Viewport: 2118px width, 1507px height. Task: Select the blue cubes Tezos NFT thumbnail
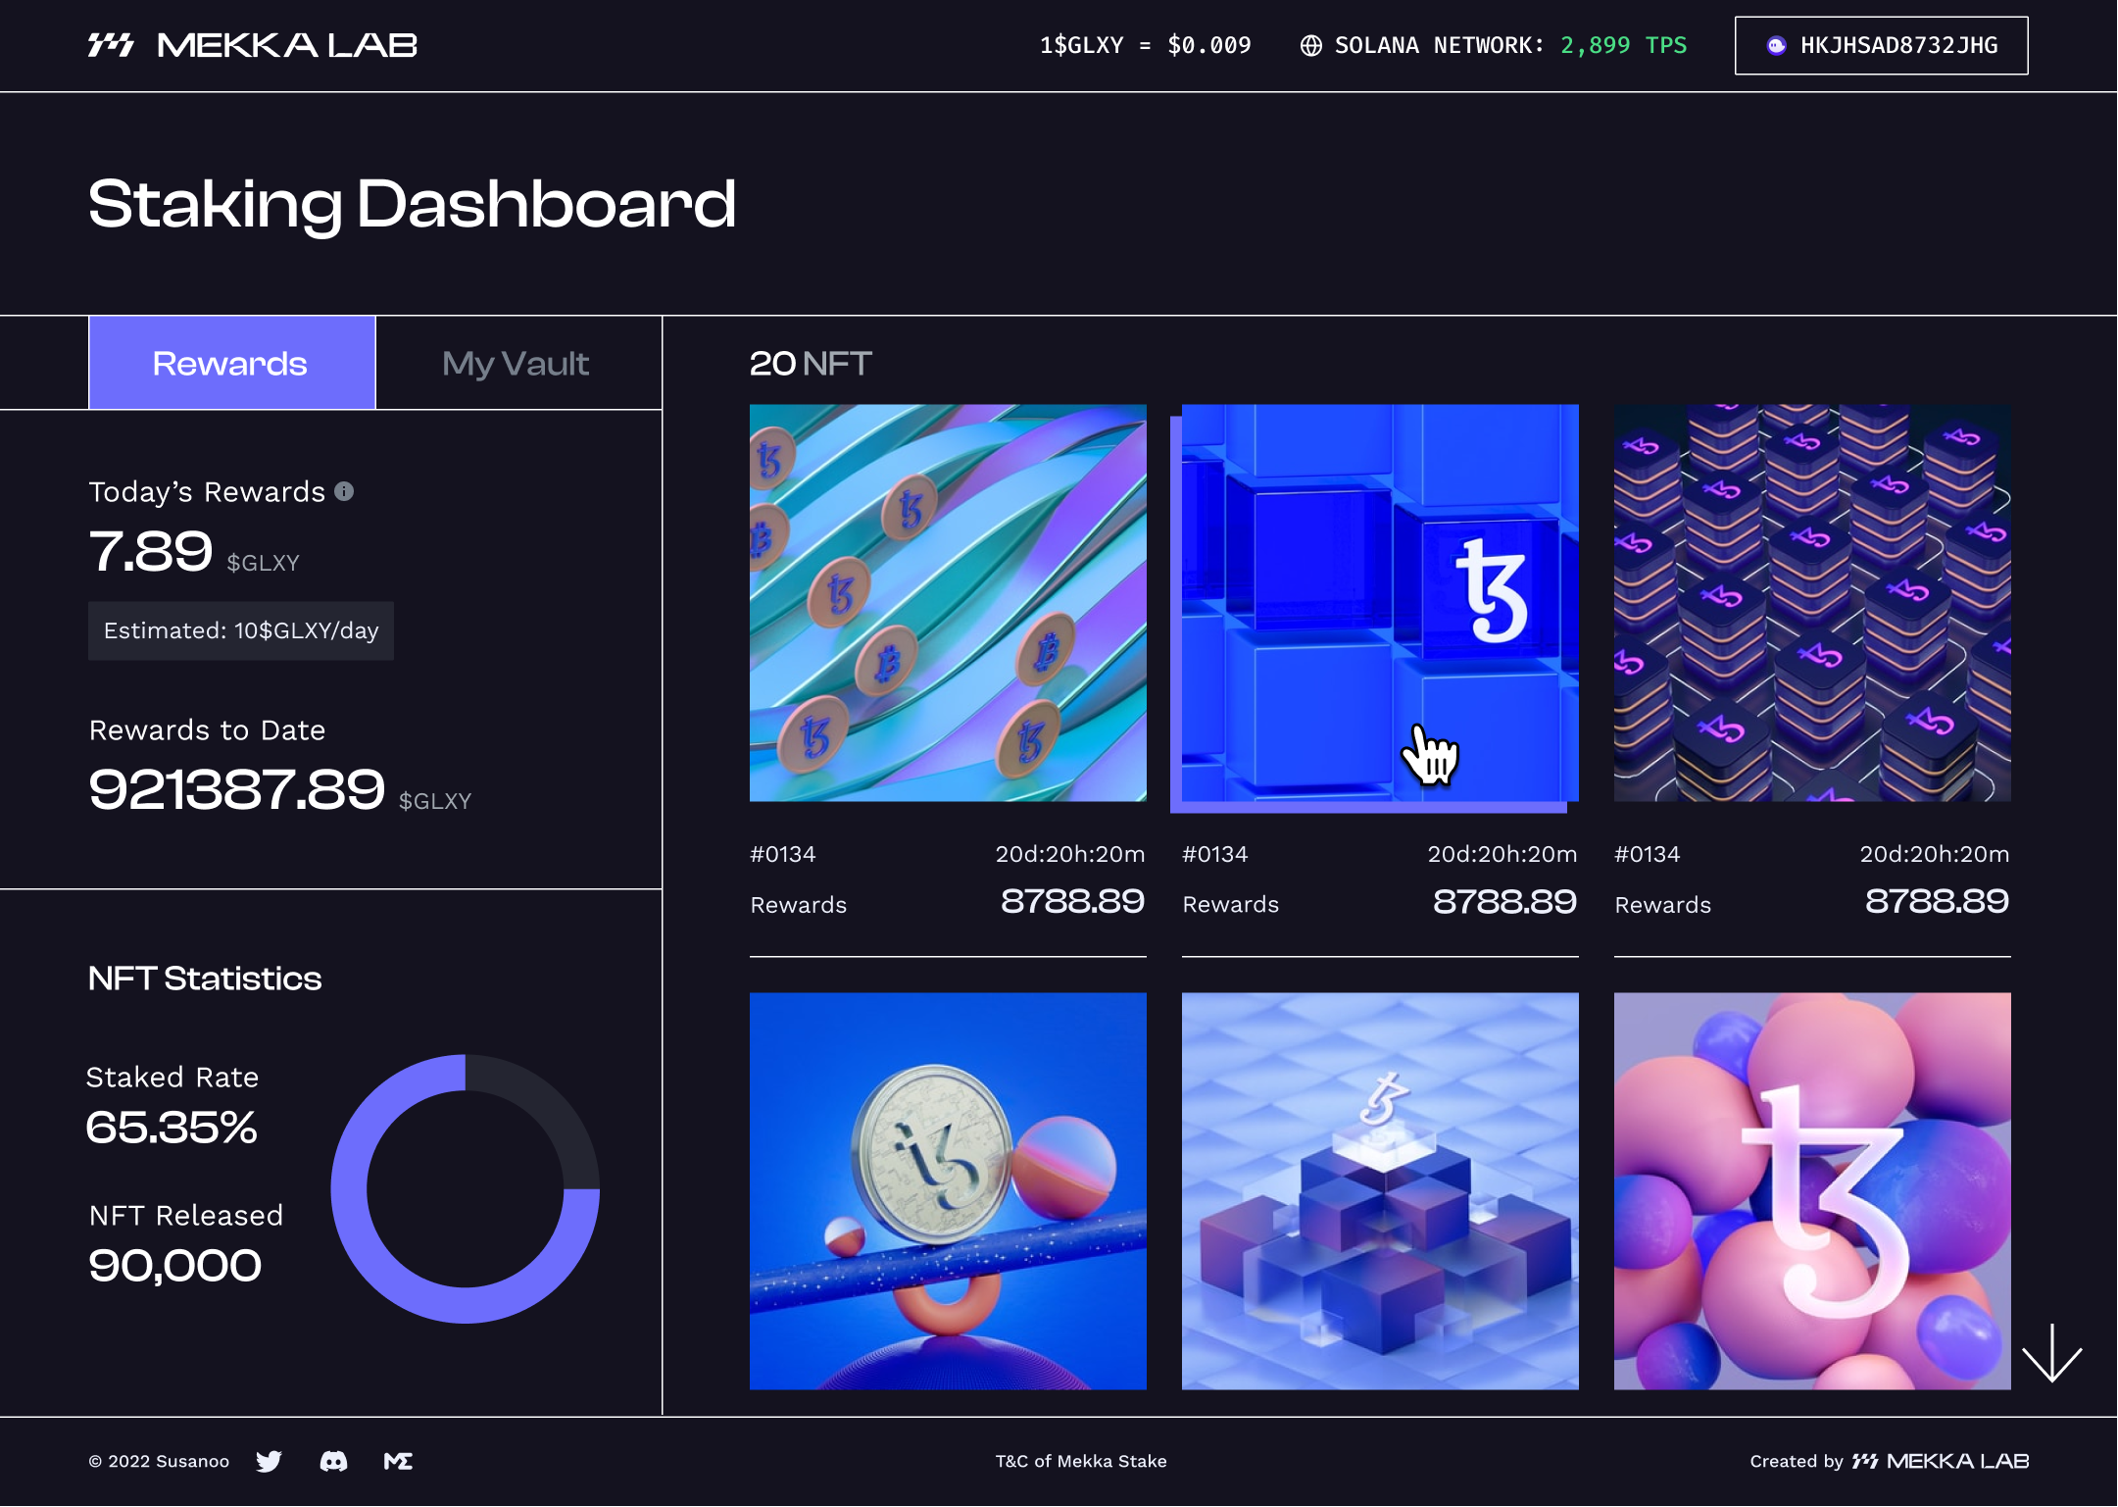pyautogui.click(x=1379, y=602)
